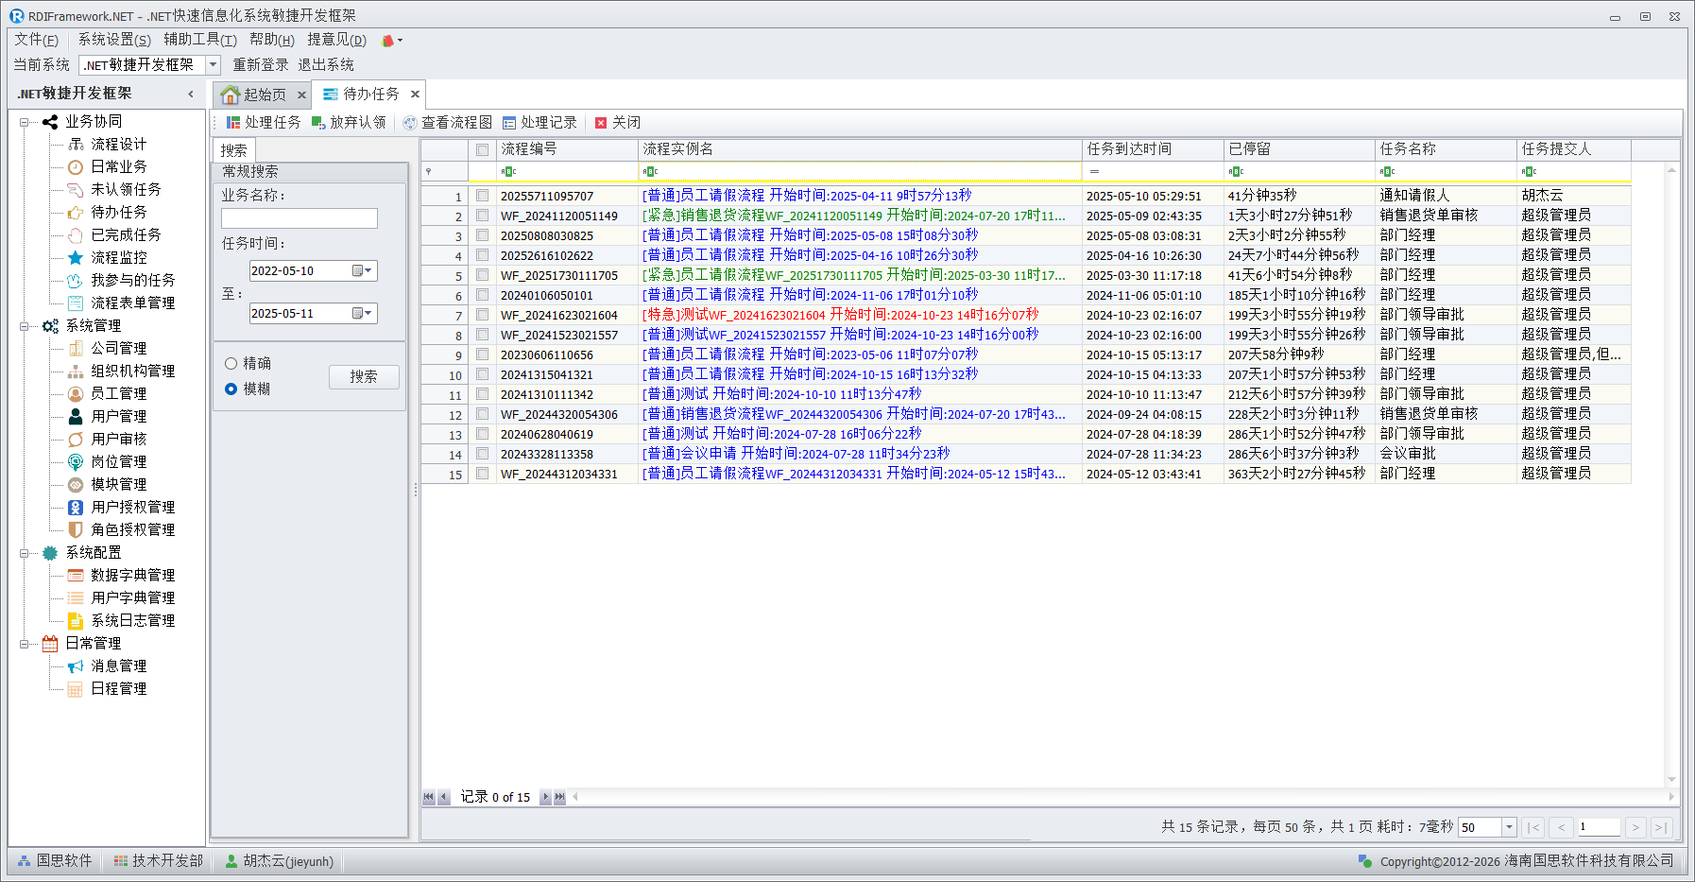
Task: Tick the checkbox for row 1
Action: pyautogui.click(x=483, y=196)
